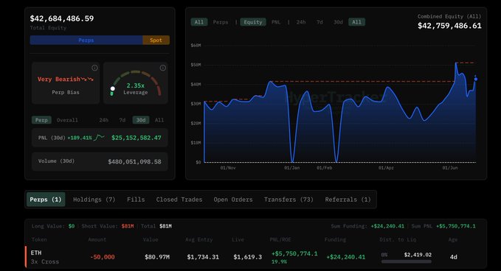Click the Funding column header
Image resolution: width=501 pixels, height=271 pixels.
tap(335, 239)
